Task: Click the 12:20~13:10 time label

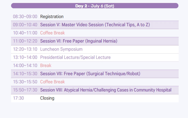Action: [x=25, y=49]
